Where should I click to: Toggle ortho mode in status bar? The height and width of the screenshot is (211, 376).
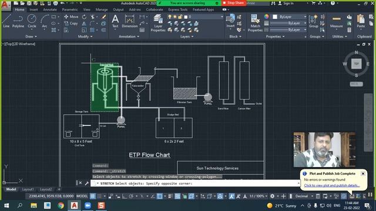tap(124, 196)
